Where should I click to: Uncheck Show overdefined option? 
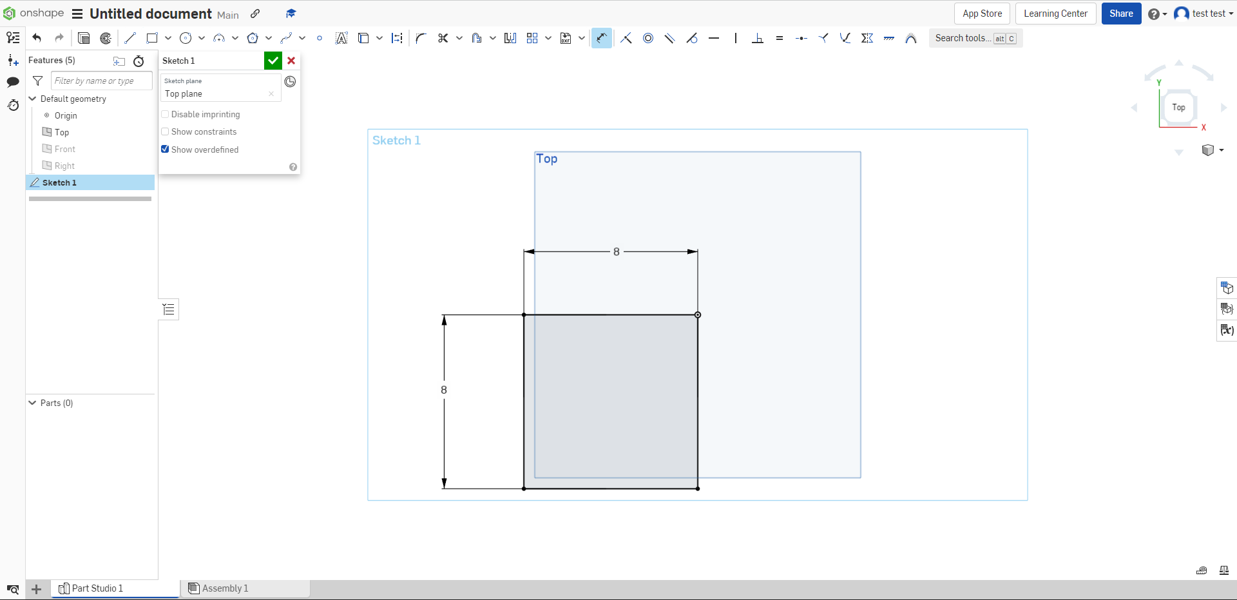(x=165, y=150)
